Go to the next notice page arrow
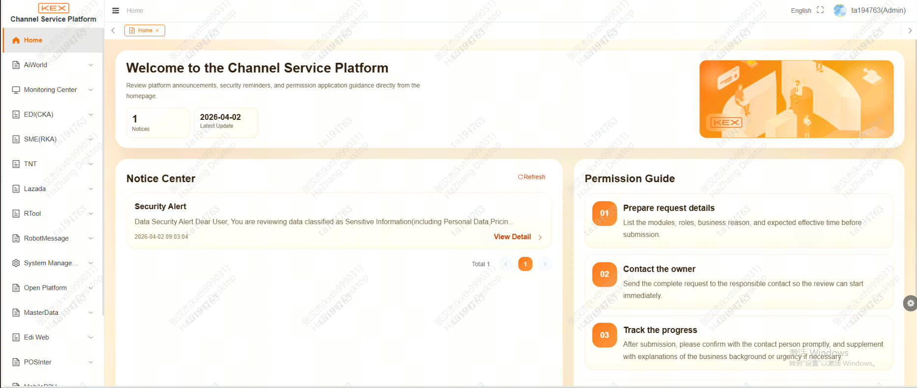The width and height of the screenshot is (917, 388). click(545, 264)
